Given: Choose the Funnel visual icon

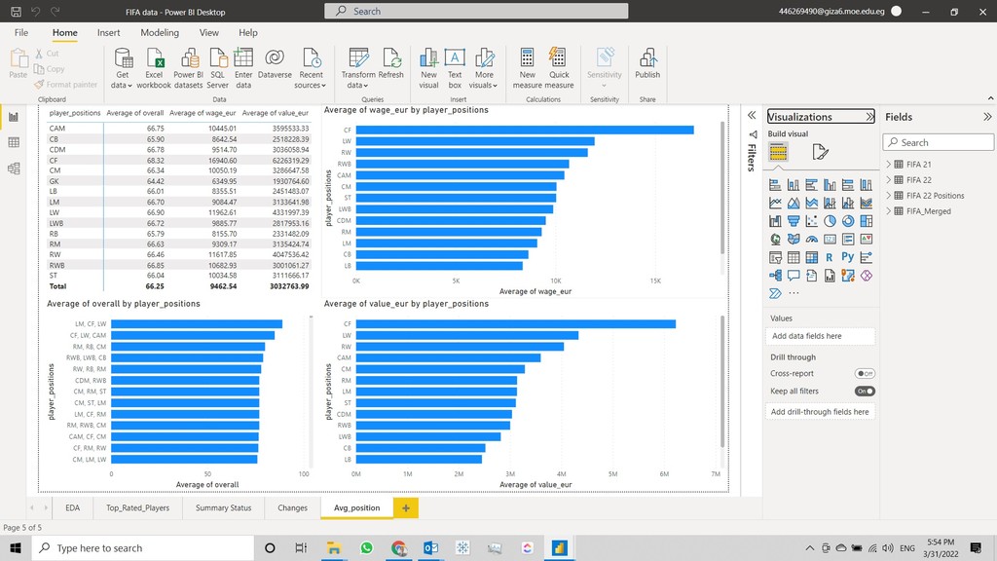Looking at the screenshot, I should [x=794, y=221].
